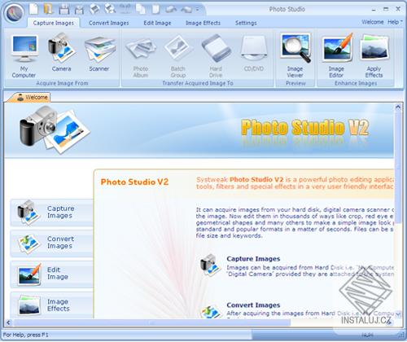Click the camera and photos logo in banner
The height and width of the screenshot is (342, 407).
54,130
